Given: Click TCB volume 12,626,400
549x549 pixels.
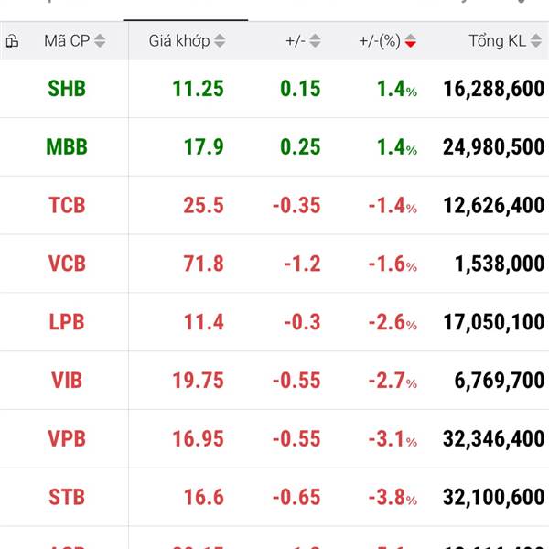Looking at the screenshot, I should pyautogui.click(x=494, y=205).
